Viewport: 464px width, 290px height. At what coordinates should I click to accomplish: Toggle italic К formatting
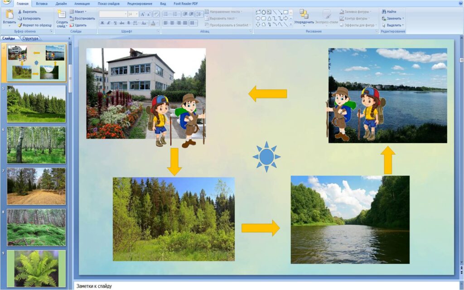pos(109,23)
